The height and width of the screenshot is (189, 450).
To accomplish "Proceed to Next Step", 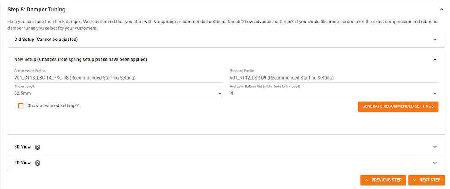I will coord(426,180).
